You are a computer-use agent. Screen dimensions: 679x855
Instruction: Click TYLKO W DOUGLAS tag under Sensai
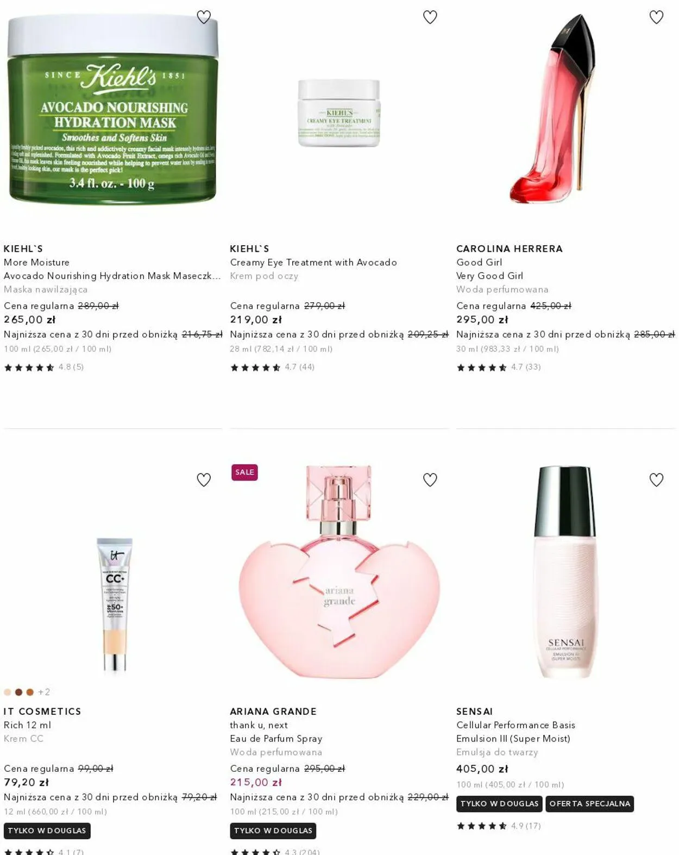(x=499, y=804)
